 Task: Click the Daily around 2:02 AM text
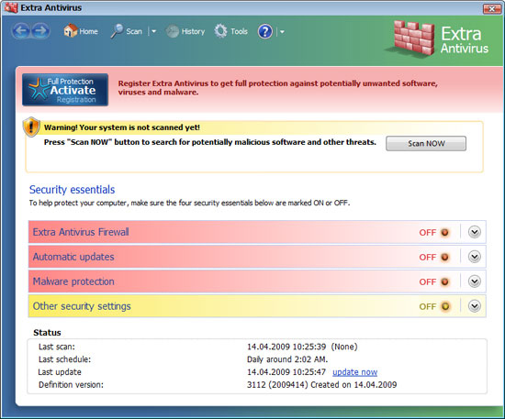click(x=287, y=359)
